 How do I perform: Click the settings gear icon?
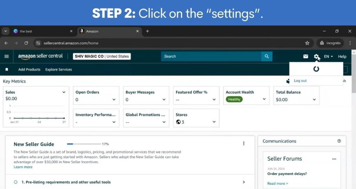point(316,56)
